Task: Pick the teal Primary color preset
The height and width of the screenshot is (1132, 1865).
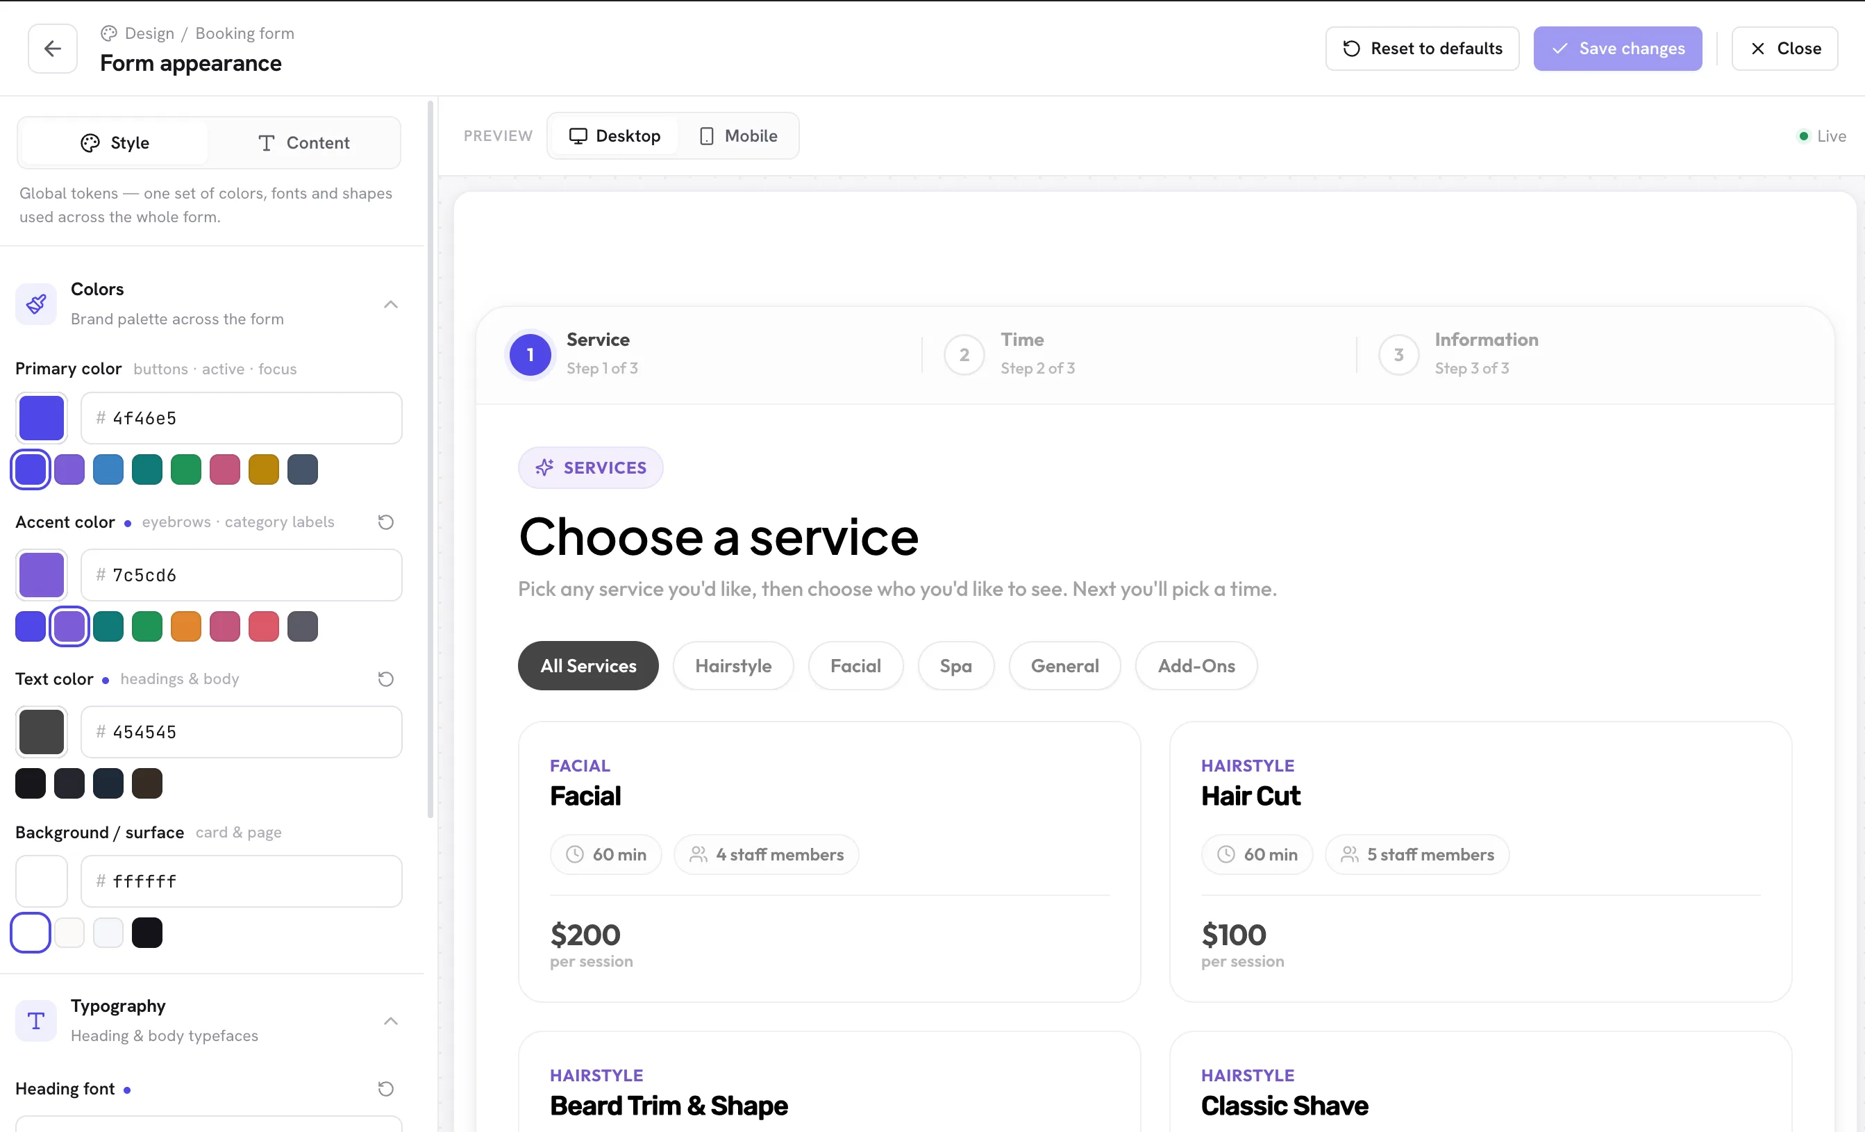Action: (x=147, y=469)
